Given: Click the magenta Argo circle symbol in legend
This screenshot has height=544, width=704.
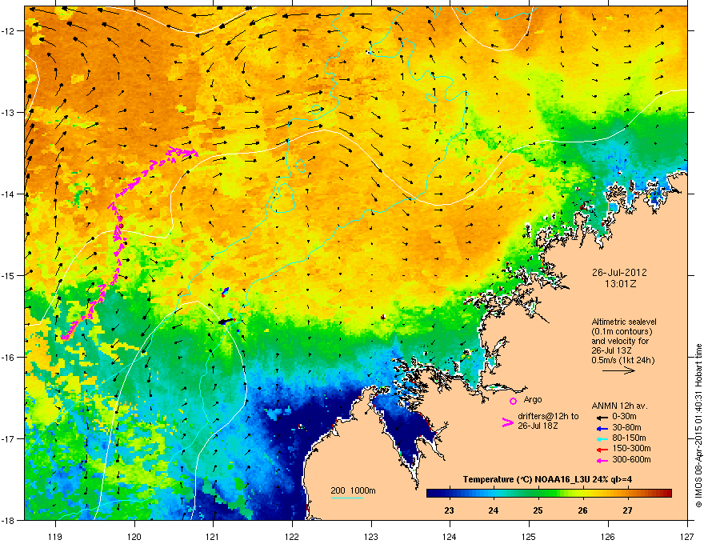Looking at the screenshot, I should pyautogui.click(x=513, y=401).
